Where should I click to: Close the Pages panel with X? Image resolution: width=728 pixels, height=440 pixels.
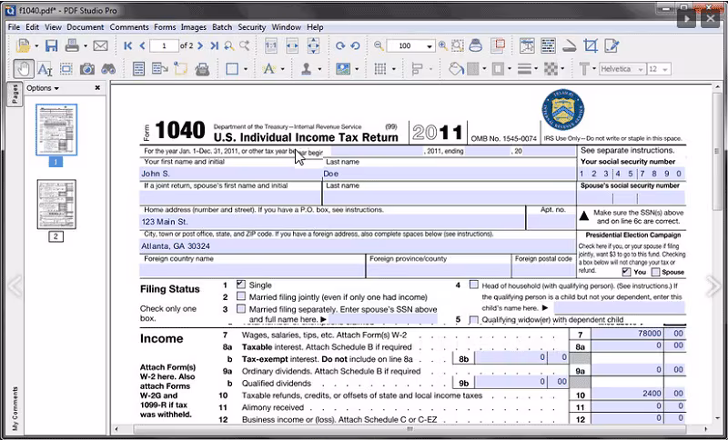point(97,87)
